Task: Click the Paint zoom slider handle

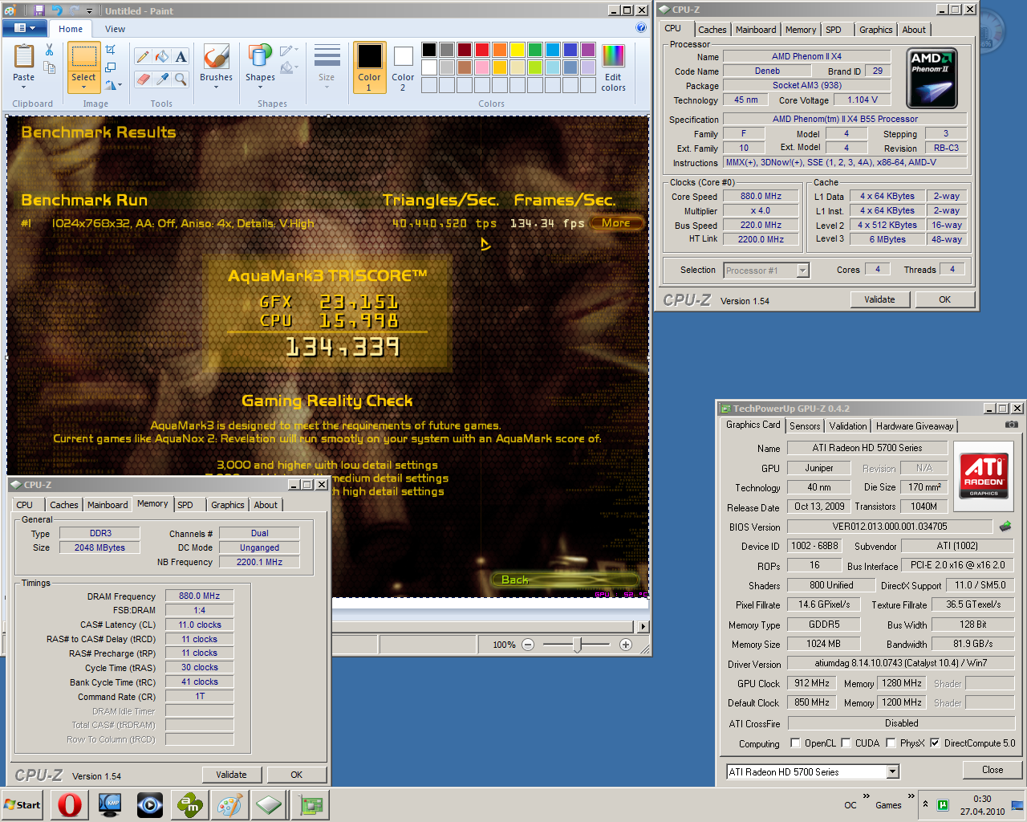Action: point(577,645)
